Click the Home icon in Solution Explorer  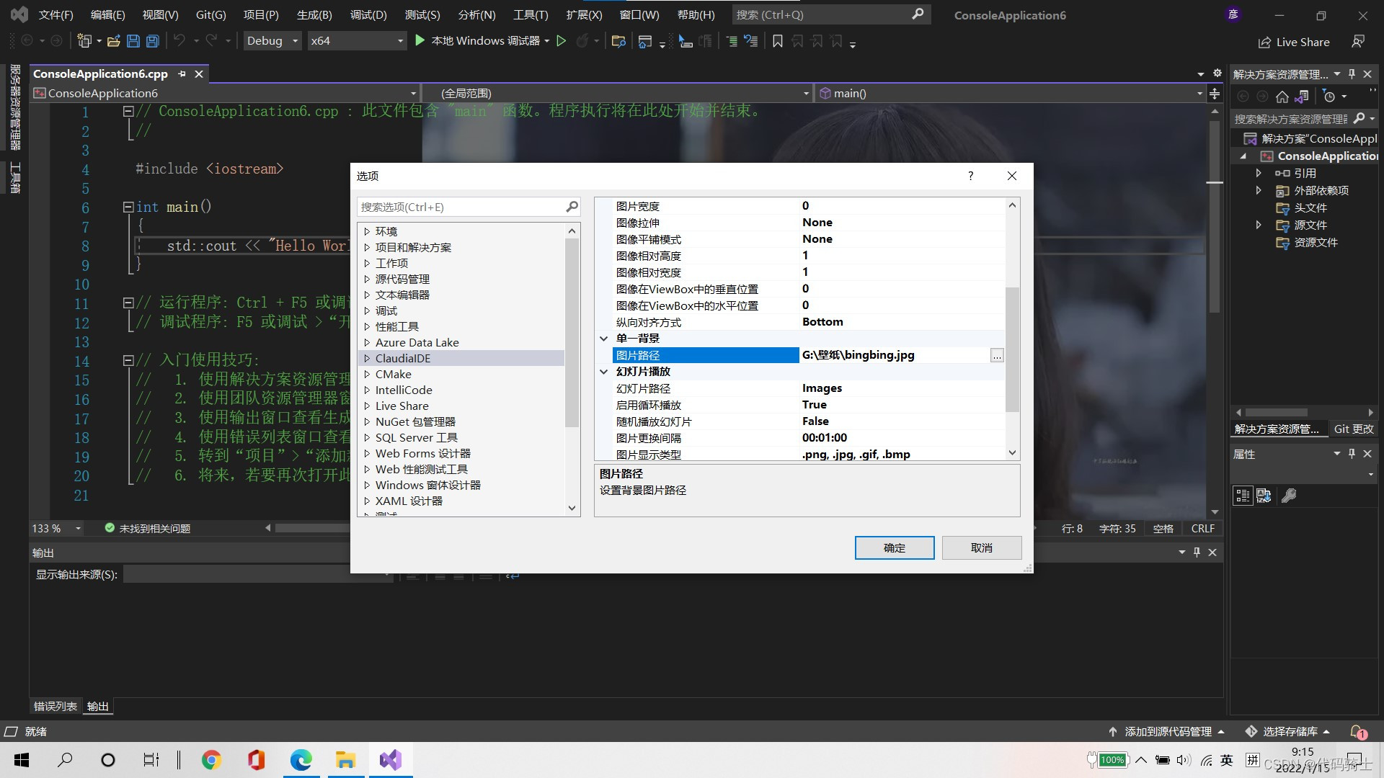click(1282, 97)
